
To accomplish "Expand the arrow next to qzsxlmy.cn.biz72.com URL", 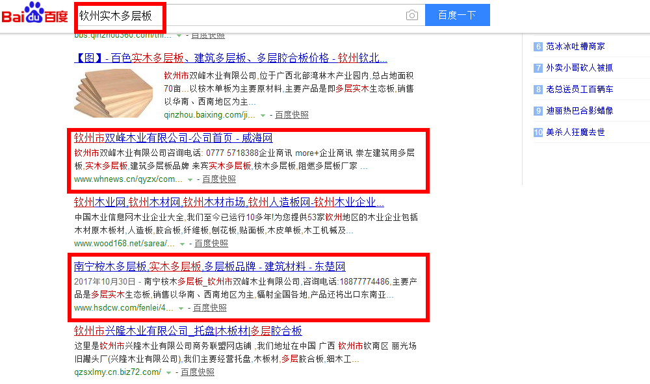I will tap(168, 373).
